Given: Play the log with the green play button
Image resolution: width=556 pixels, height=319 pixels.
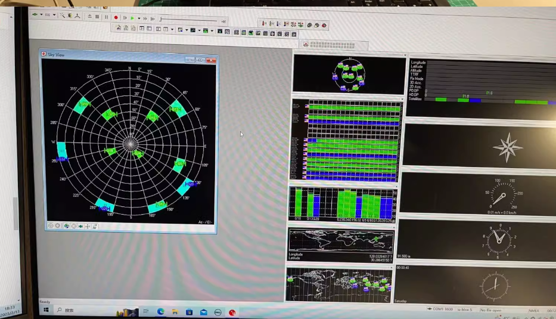Looking at the screenshot, I should coord(133,18).
